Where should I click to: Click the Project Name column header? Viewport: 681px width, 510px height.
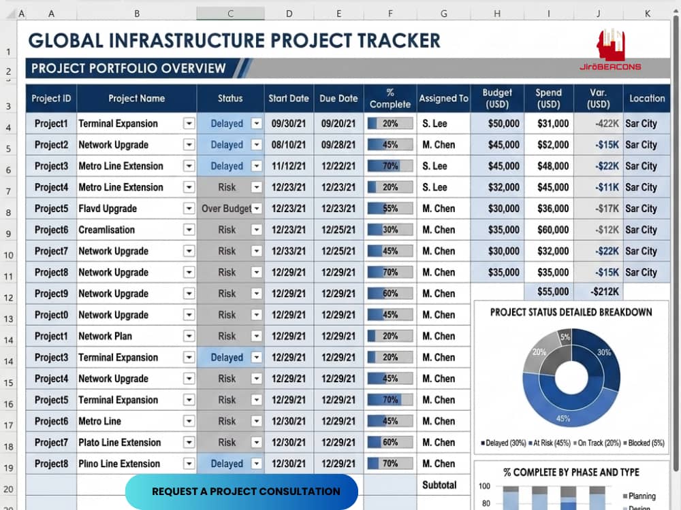point(137,99)
